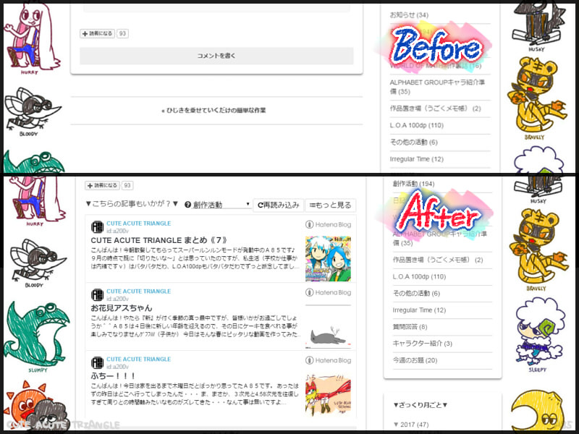Click CUTE ACUTE TRIANGLE blog name on まとめ《7》 card

pyautogui.click(x=138, y=224)
